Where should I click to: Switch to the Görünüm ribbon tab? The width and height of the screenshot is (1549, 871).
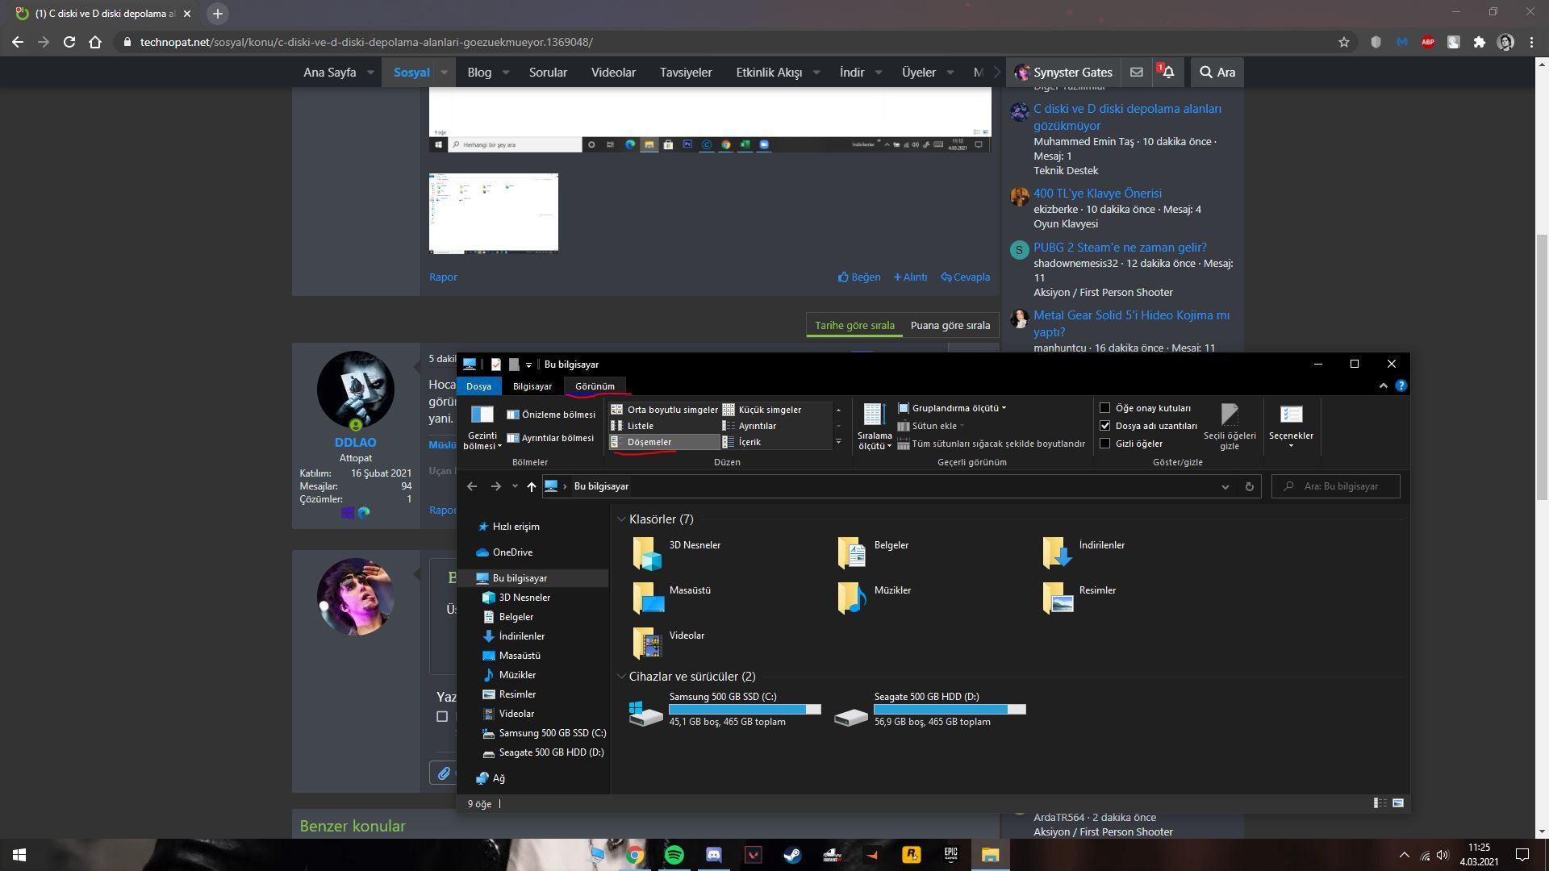point(595,386)
